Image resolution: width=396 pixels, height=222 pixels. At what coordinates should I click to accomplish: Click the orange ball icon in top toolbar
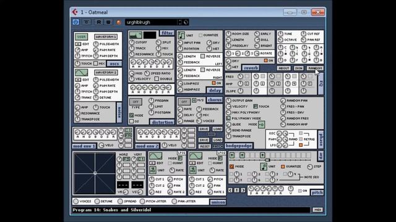point(119,22)
